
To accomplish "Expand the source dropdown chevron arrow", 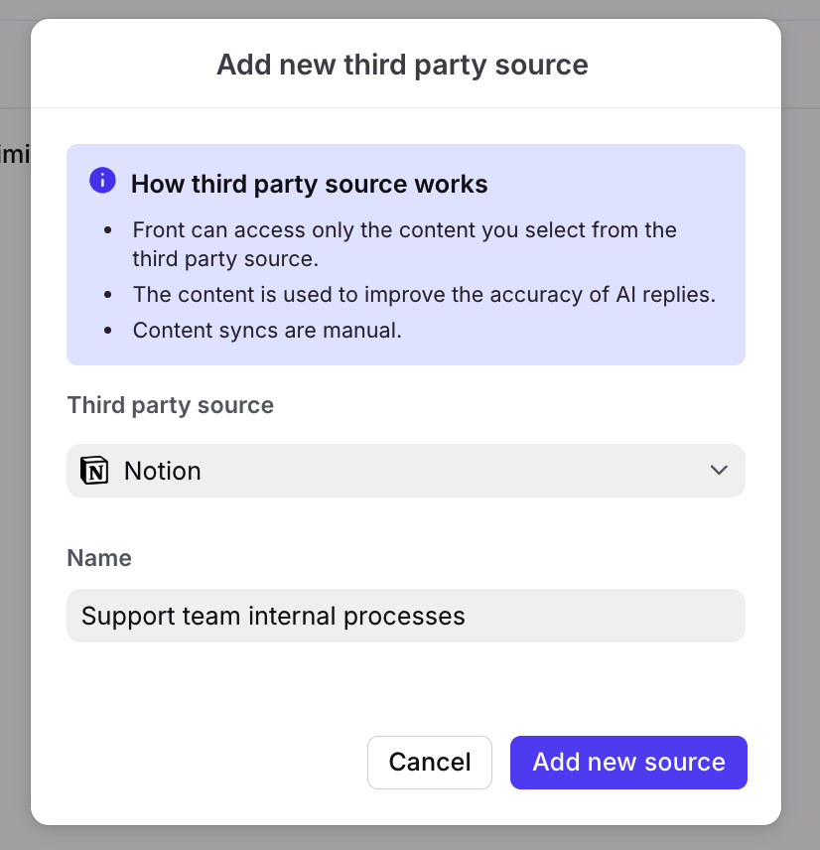I will [x=719, y=471].
